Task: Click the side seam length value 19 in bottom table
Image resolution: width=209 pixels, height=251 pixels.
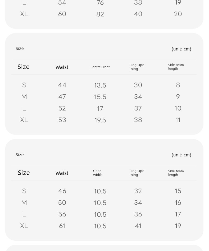Action: pos(178,226)
